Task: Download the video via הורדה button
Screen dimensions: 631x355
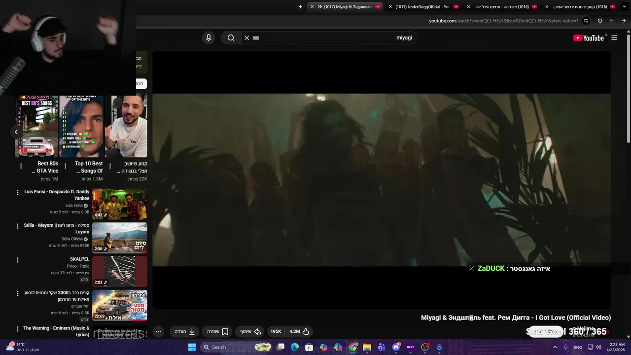Action: [x=185, y=331]
